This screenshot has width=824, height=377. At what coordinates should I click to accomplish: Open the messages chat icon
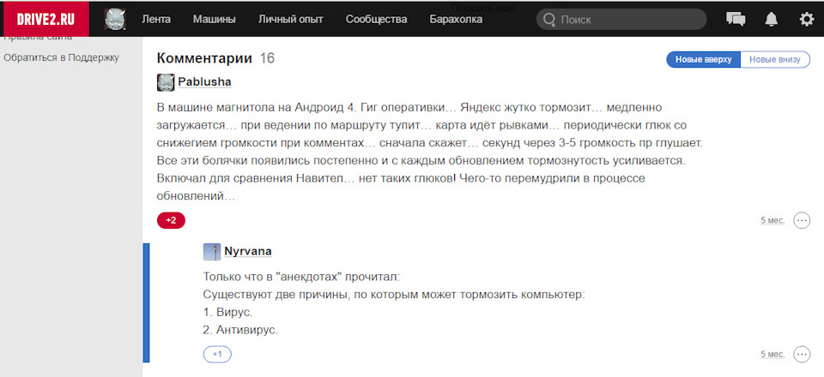[x=736, y=20]
